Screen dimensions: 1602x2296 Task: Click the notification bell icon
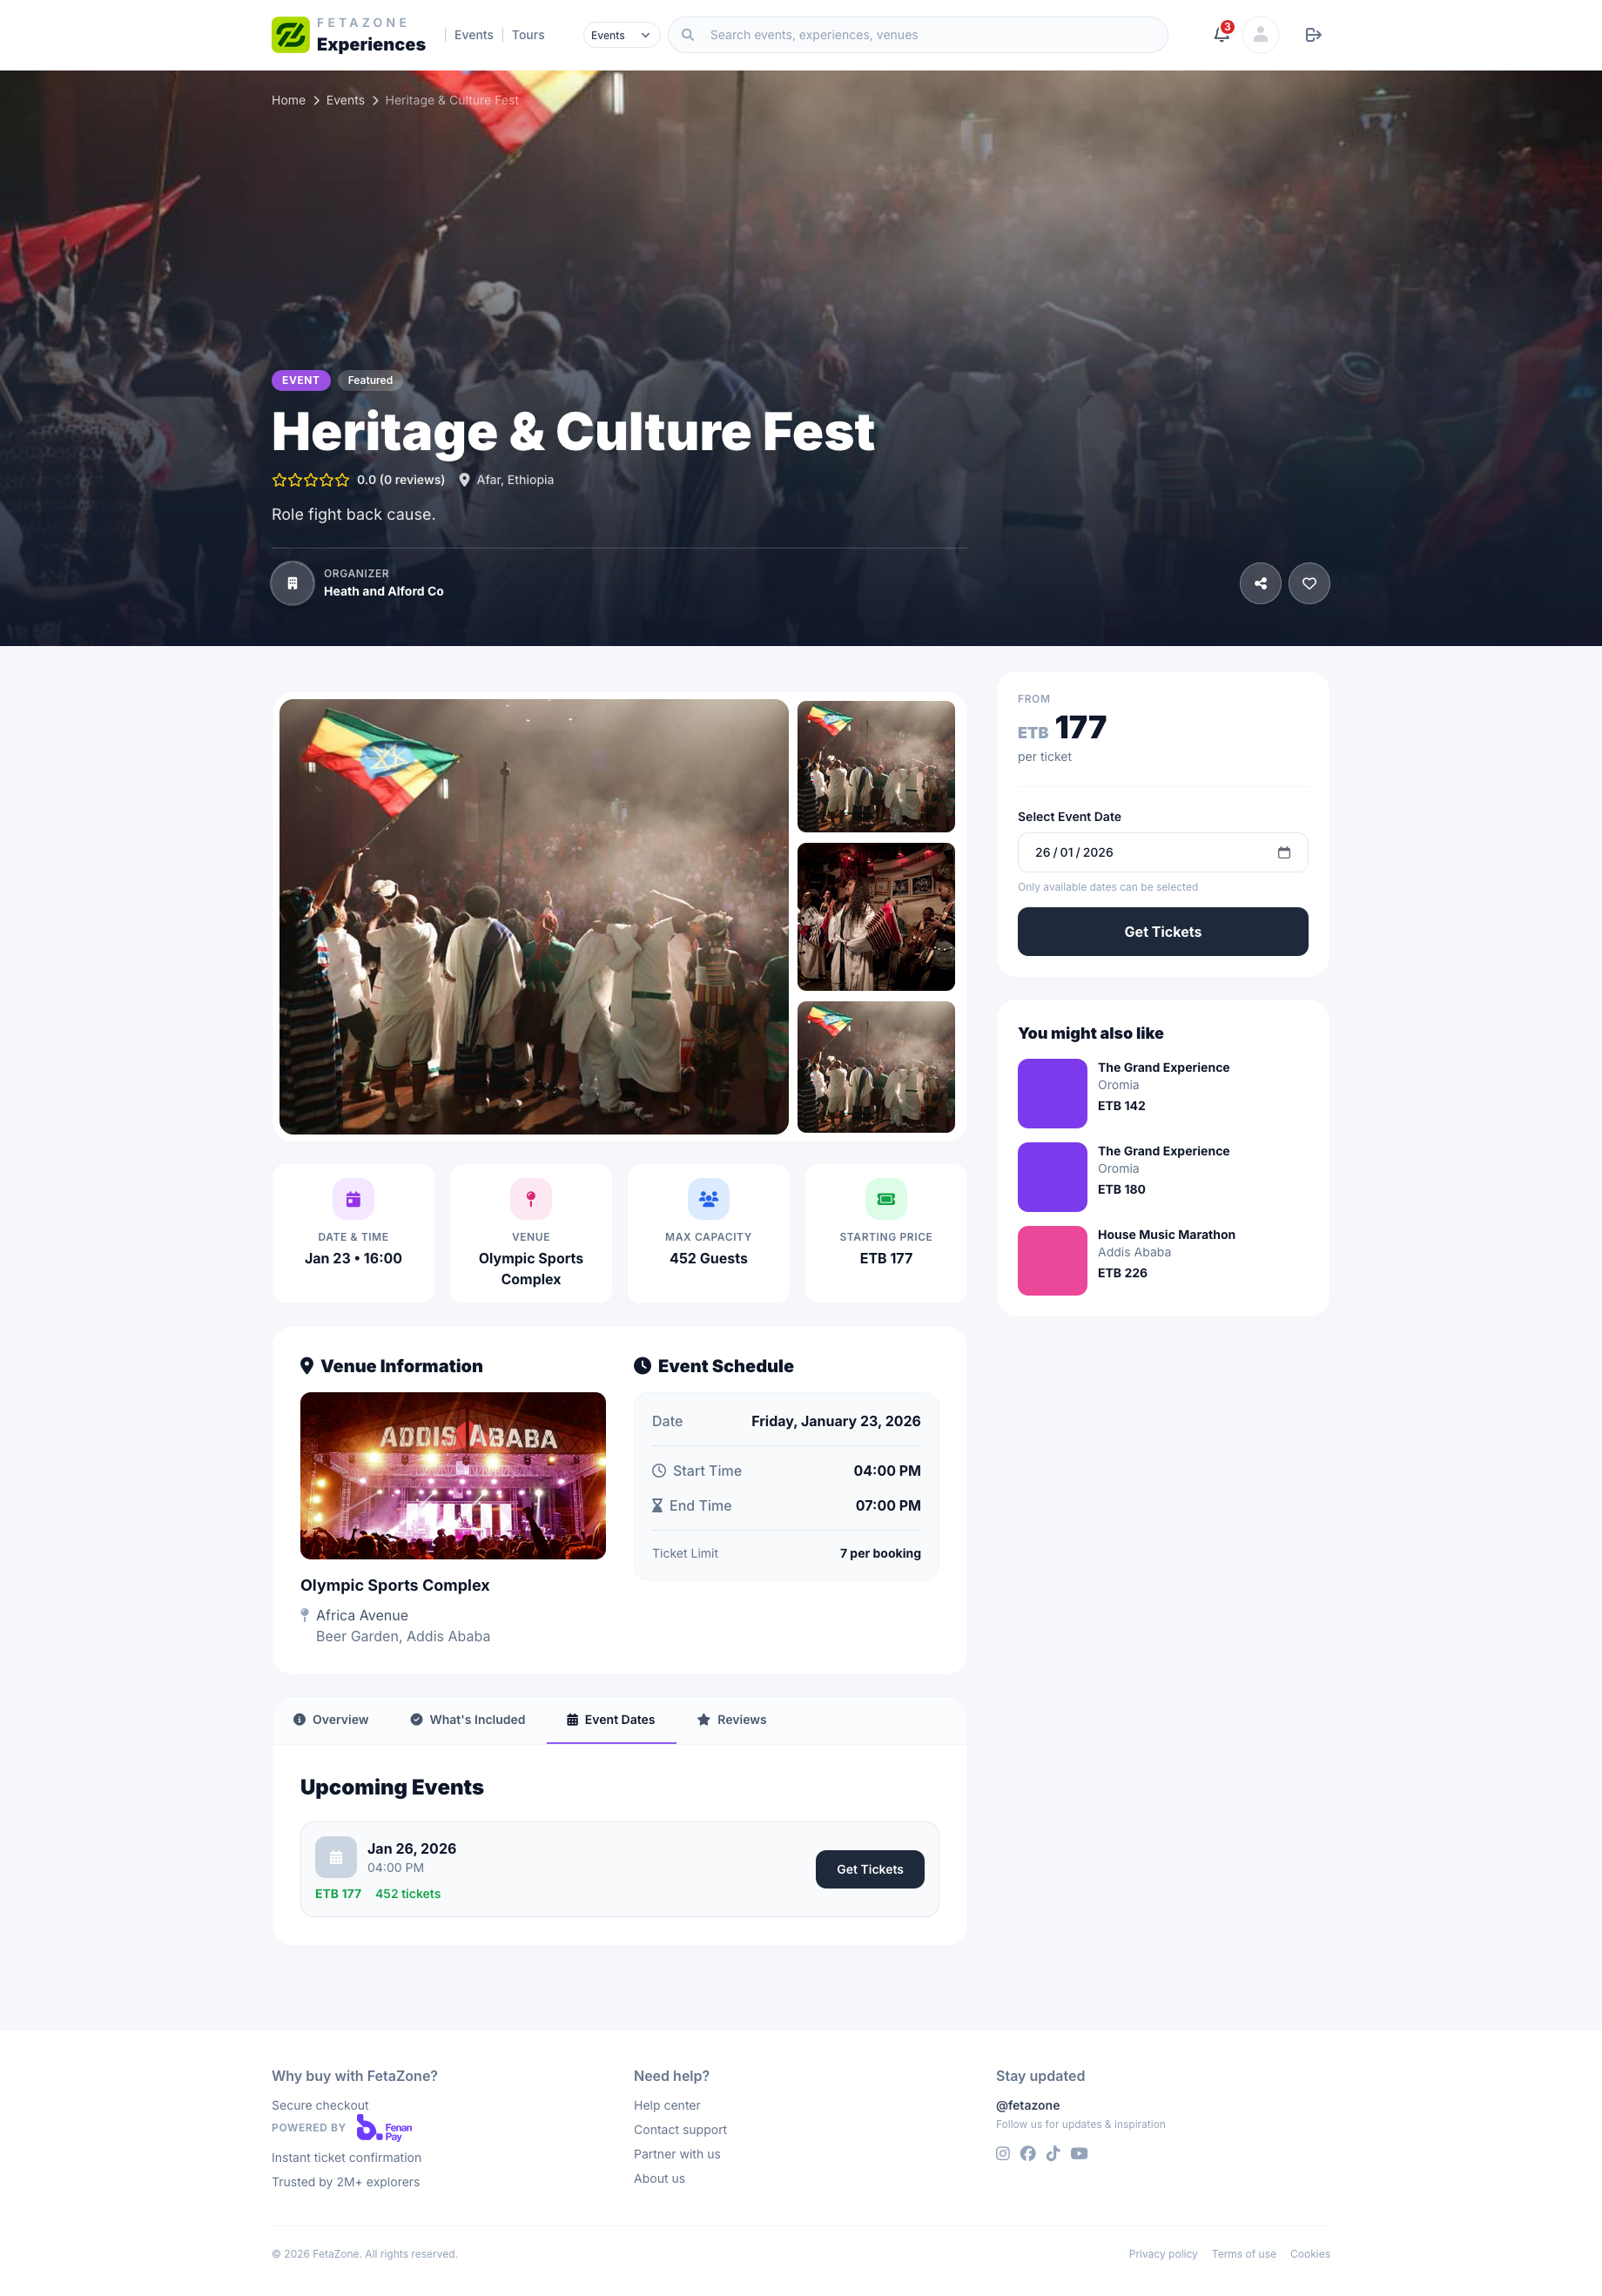[x=1220, y=35]
